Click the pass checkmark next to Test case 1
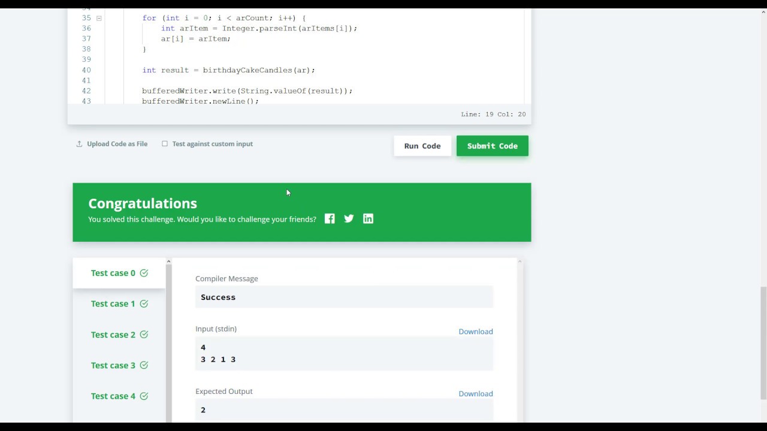This screenshot has height=431, width=767. [144, 303]
